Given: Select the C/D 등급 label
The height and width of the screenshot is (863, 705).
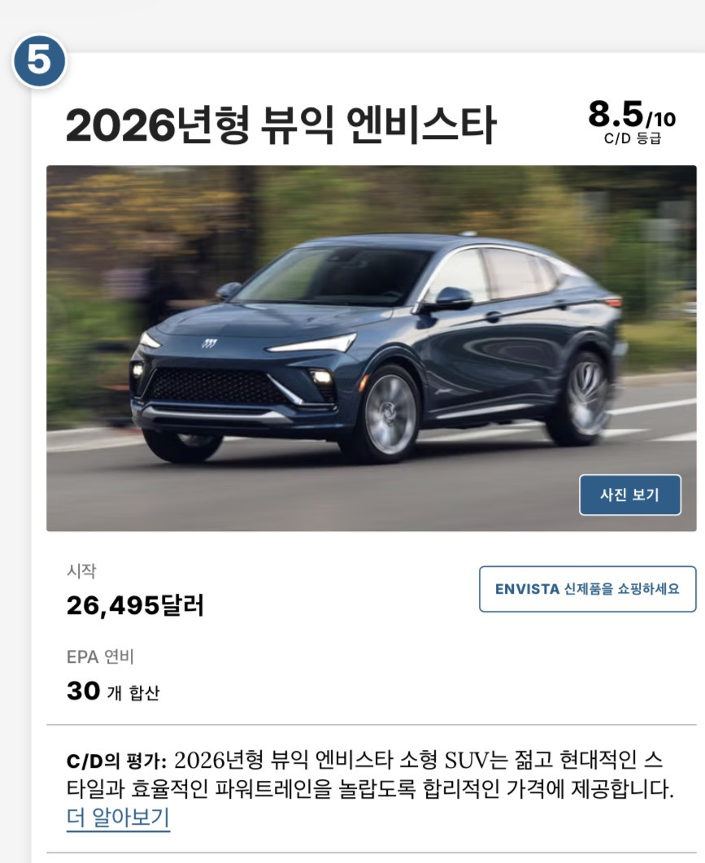Looking at the screenshot, I should (632, 138).
